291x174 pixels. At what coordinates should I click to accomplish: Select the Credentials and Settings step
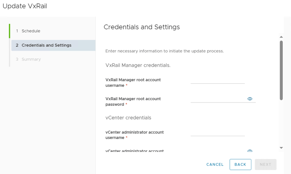tap(46, 45)
